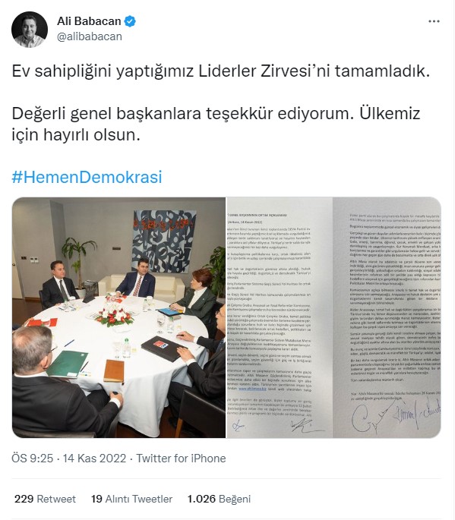View the 1.026 Beğeni list

click(x=219, y=499)
